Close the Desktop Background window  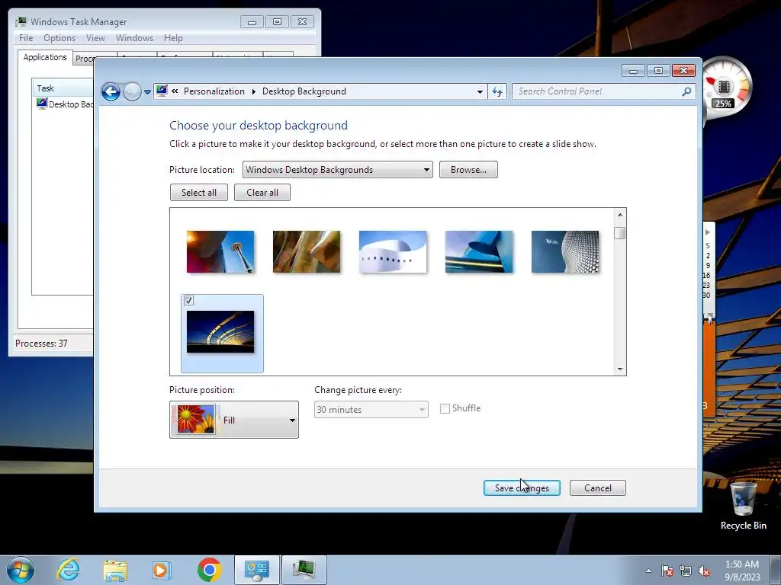pos(683,71)
